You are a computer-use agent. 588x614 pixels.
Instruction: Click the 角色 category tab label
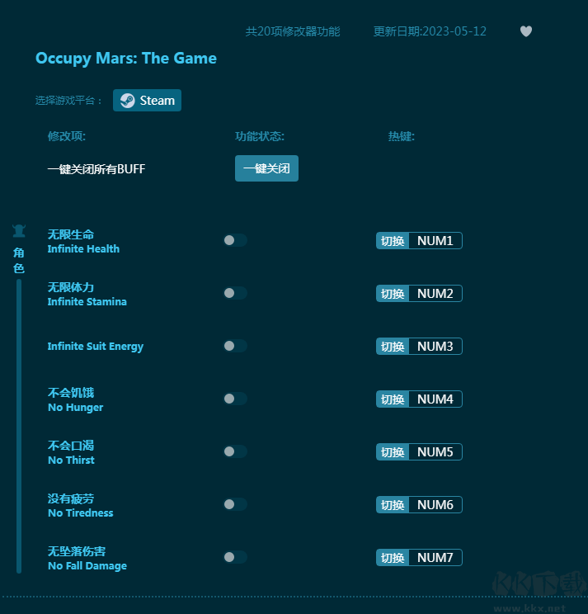coord(19,261)
